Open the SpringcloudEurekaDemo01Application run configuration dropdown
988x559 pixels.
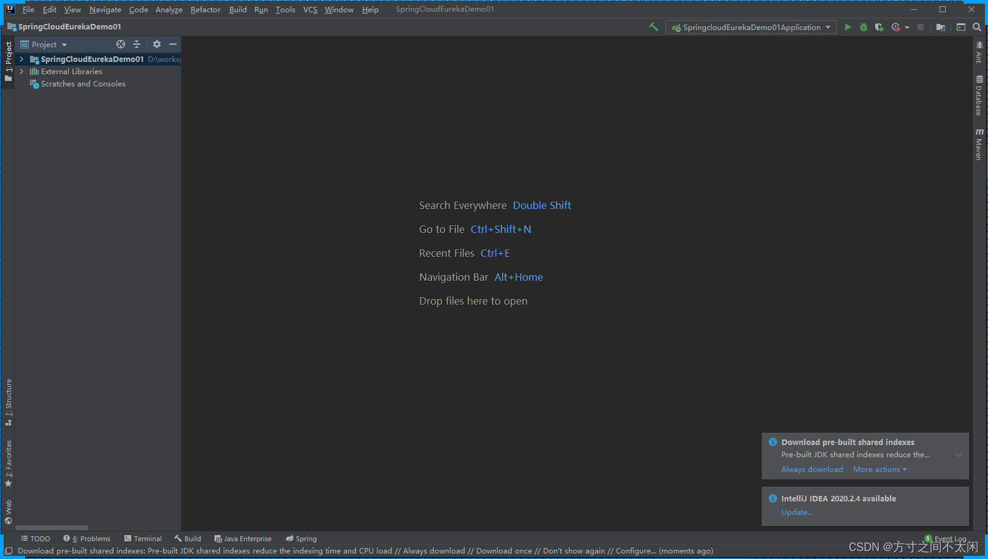point(751,27)
